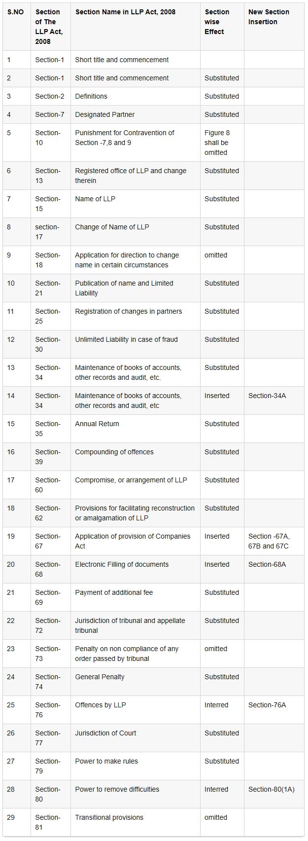Image resolution: width=308 pixels, height=841 pixels.
Task: Click the "Change of Name of LLP" cell
Action: point(112,227)
